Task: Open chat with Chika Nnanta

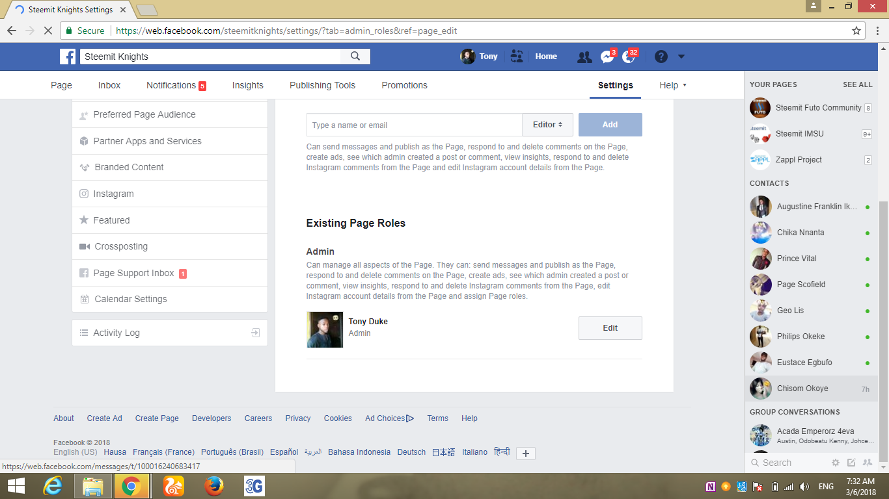Action: pyautogui.click(x=810, y=233)
